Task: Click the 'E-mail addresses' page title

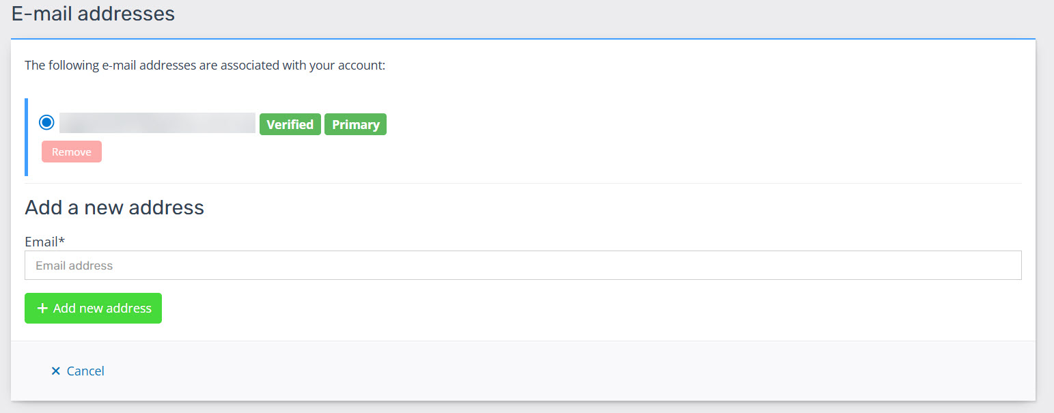Action: [x=93, y=13]
